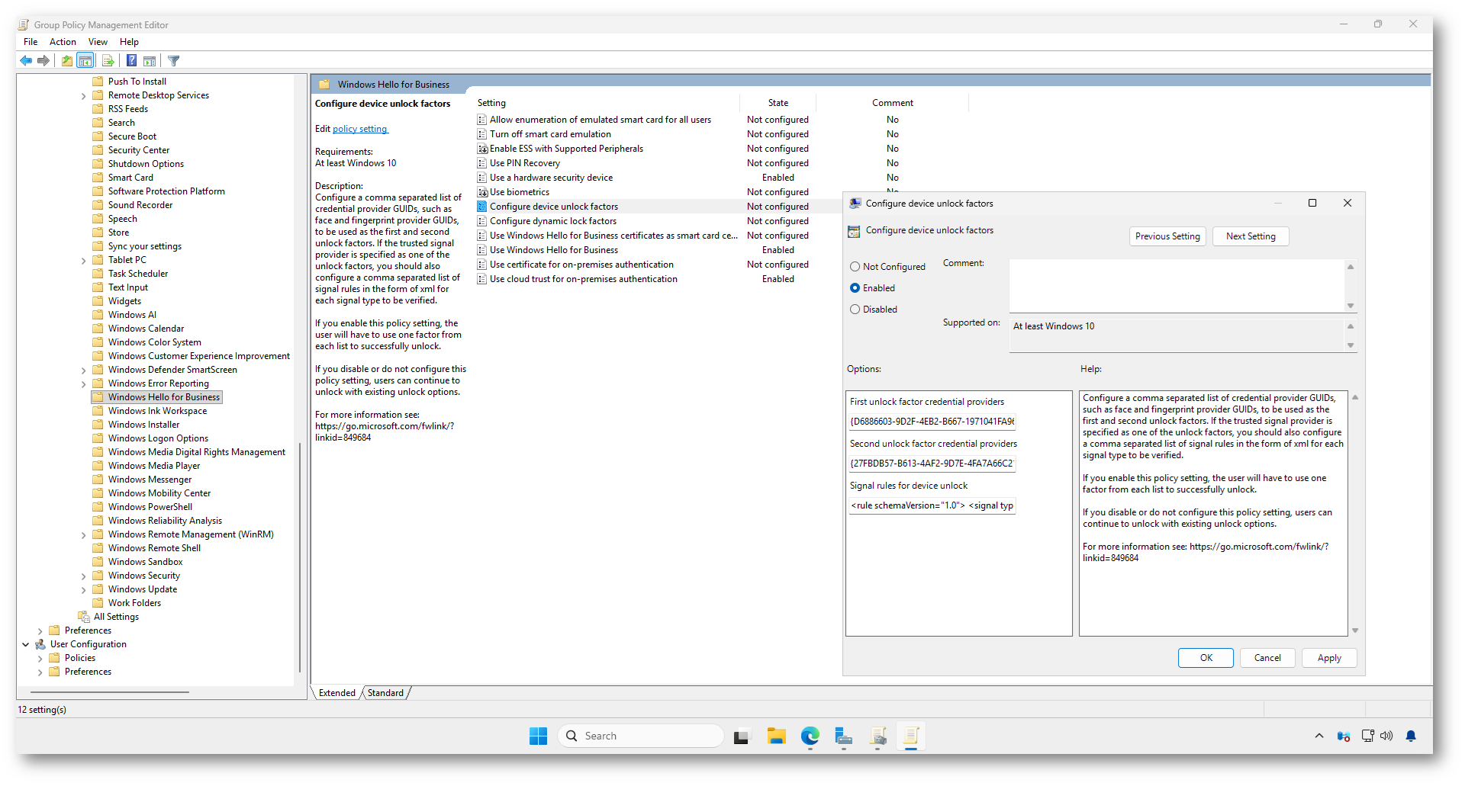Expand the Windows Defender SmartScreen node

(83, 371)
